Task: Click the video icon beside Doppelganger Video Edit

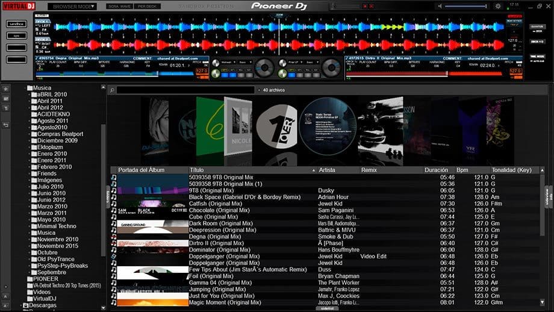Action: coord(114,256)
